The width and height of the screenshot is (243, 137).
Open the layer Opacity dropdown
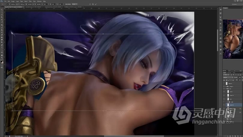click(242, 77)
